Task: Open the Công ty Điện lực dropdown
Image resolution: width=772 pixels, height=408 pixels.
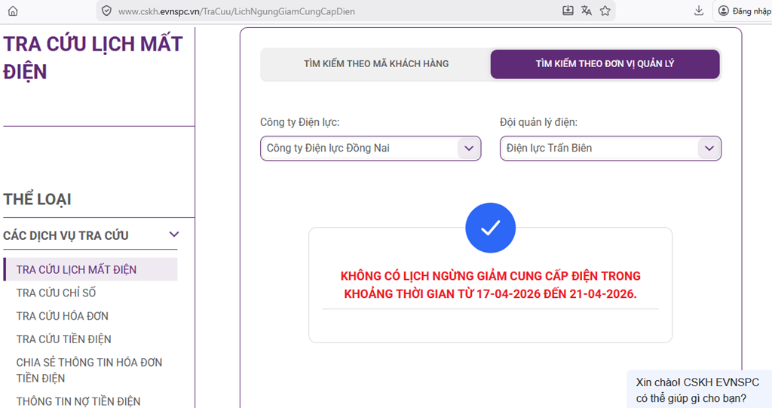Action: (370, 149)
